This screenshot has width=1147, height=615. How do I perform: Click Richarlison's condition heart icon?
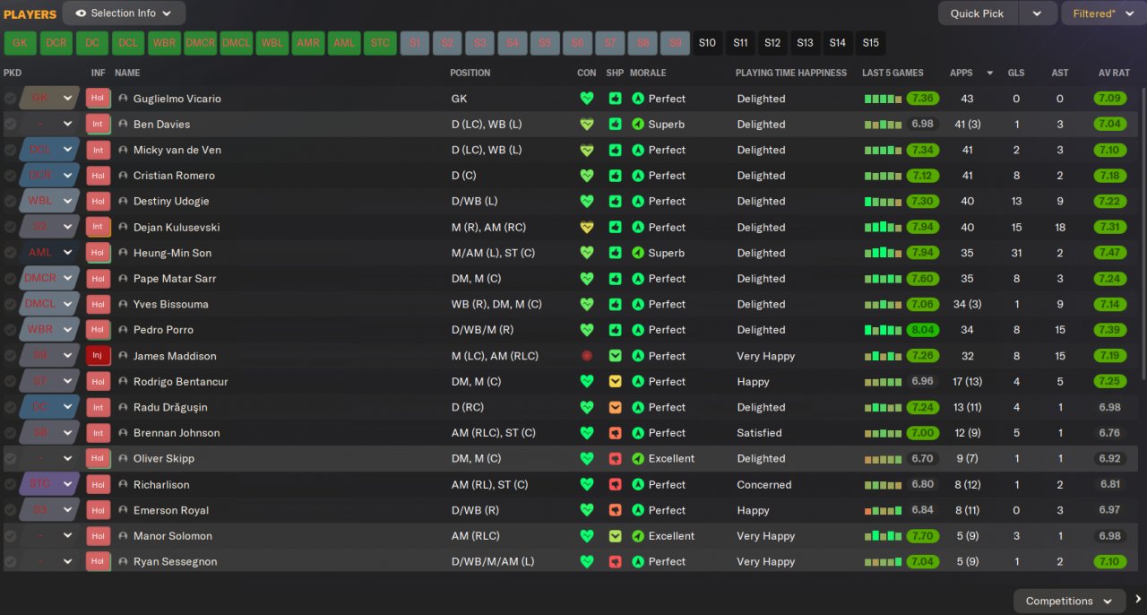[587, 484]
